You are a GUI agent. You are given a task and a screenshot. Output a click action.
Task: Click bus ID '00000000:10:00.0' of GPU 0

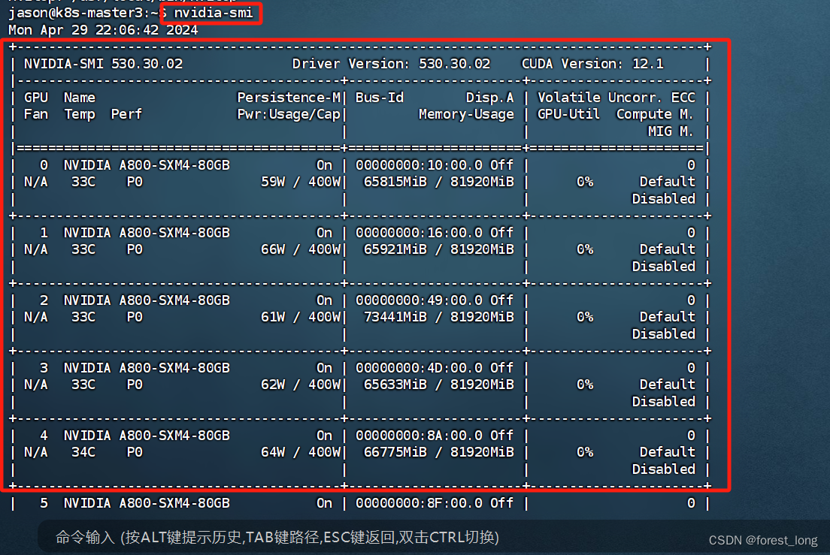pos(419,165)
